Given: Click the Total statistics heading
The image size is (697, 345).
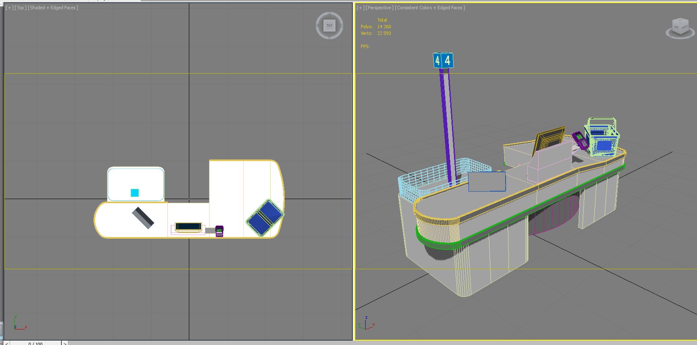Looking at the screenshot, I should click(x=382, y=20).
